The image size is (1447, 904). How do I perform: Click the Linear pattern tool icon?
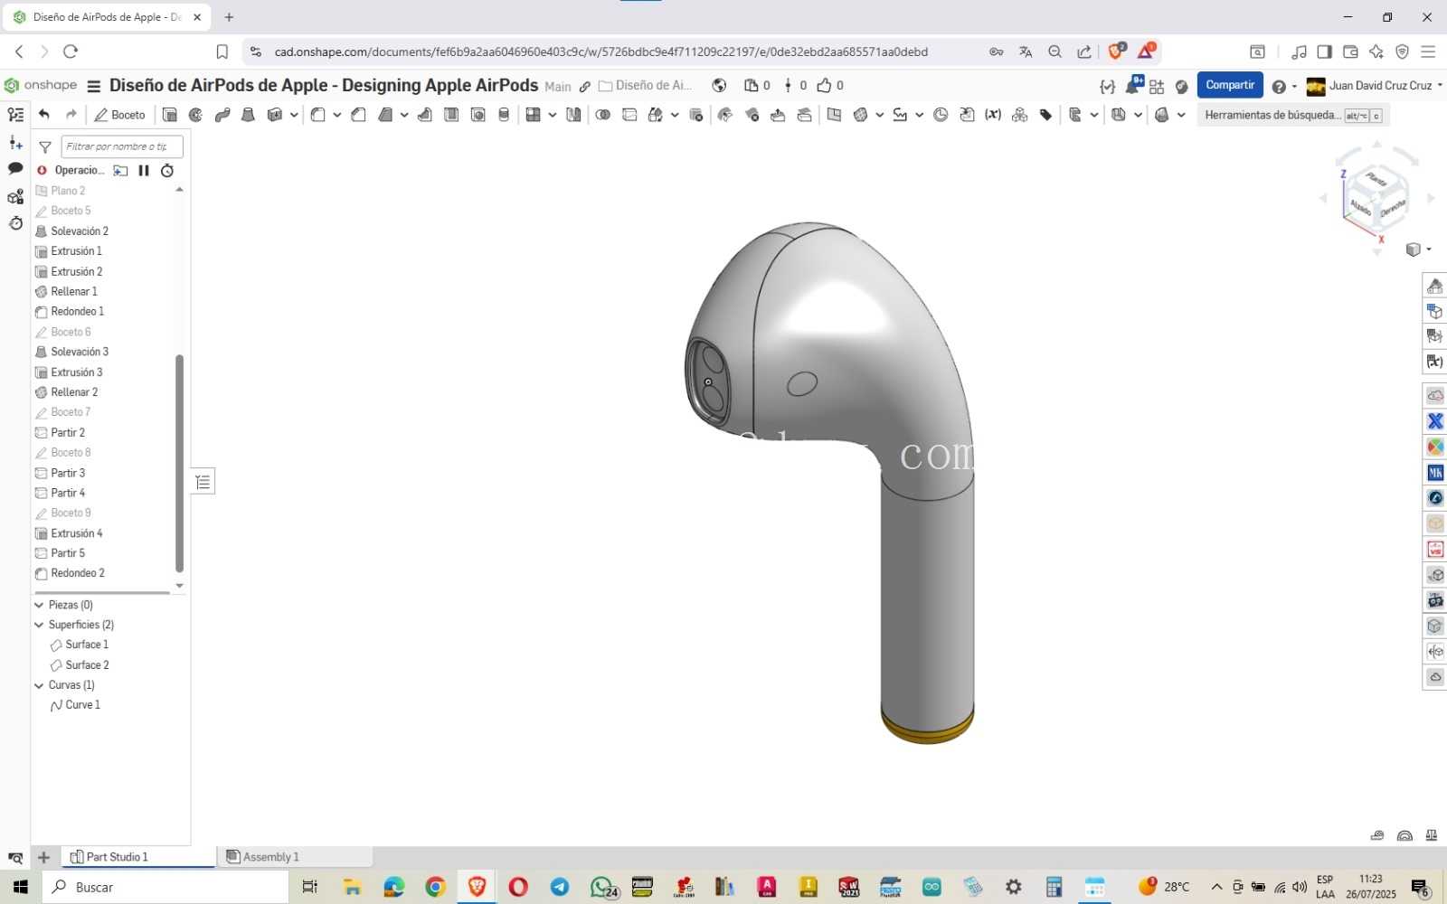(x=533, y=115)
